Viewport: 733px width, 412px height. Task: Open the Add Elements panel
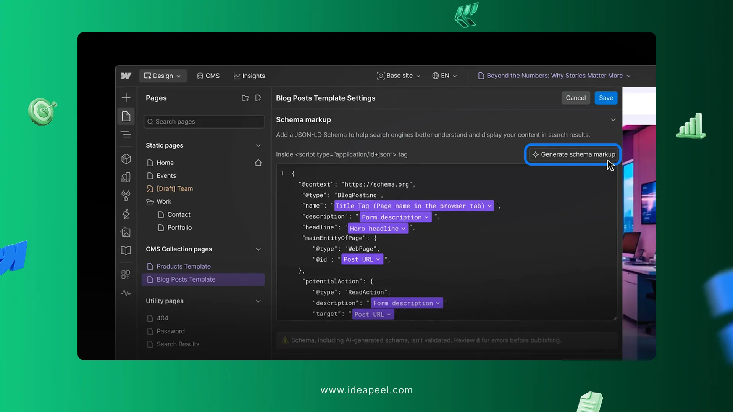[126, 97]
